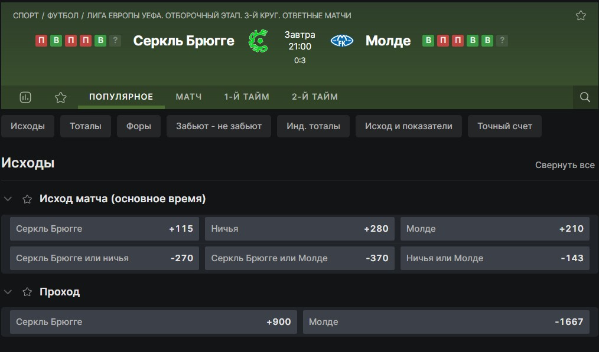Image resolution: width=599 pixels, height=352 pixels.
Task: Add match to favorites star in header
Action: coord(581,16)
